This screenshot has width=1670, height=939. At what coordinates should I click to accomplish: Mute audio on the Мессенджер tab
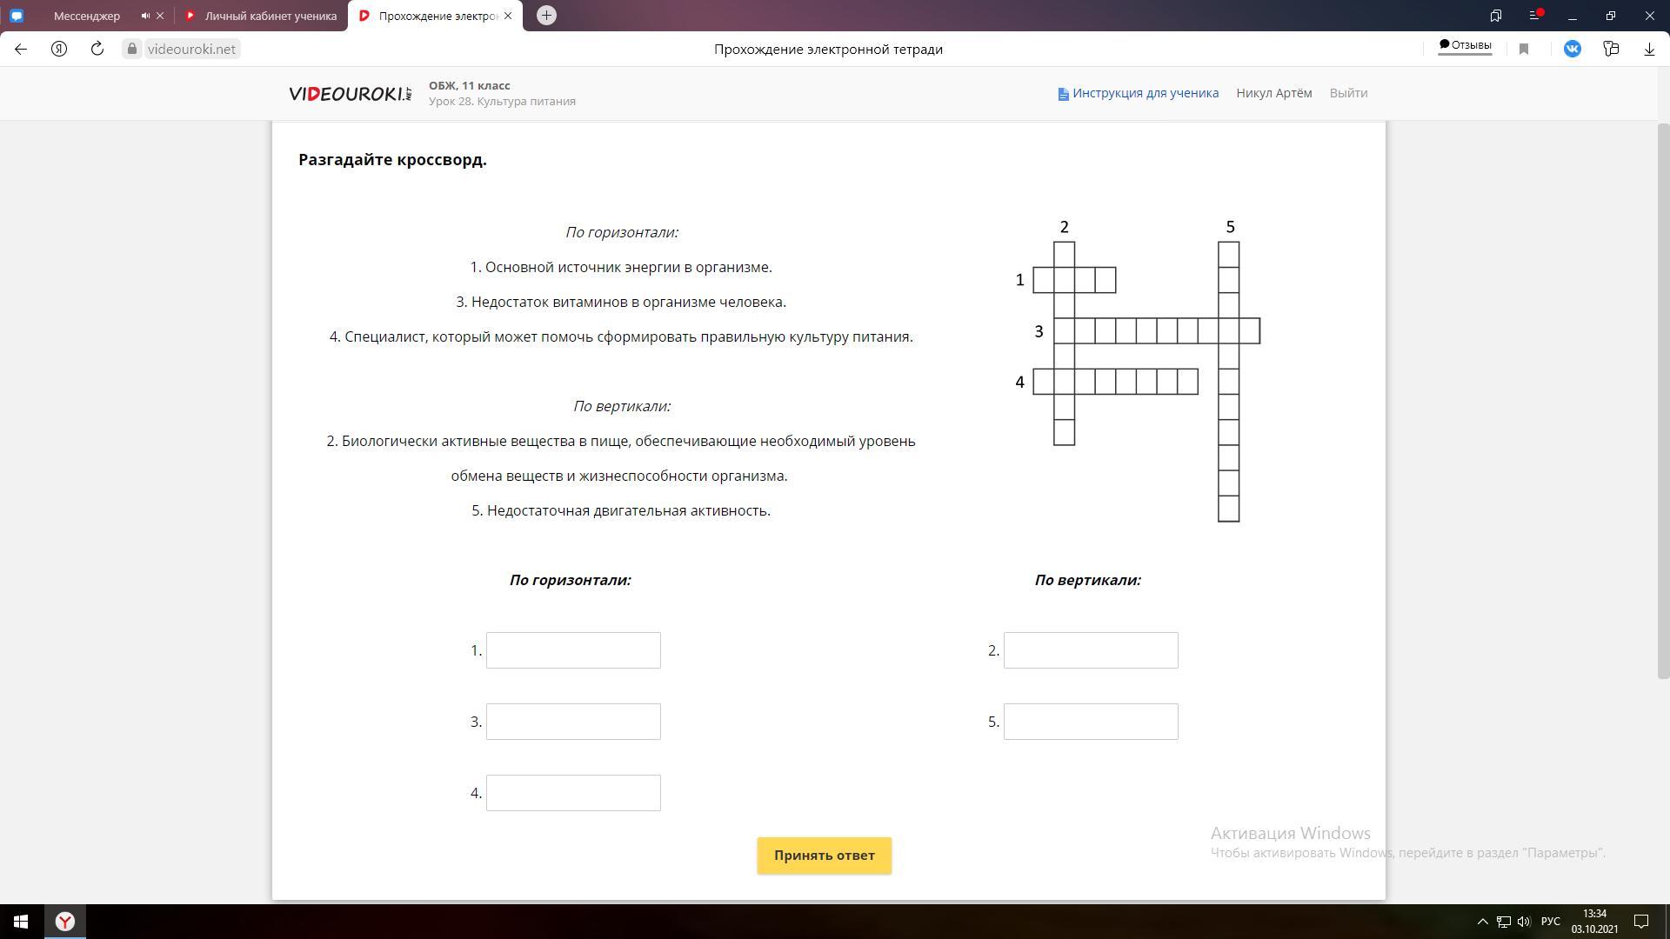click(145, 16)
